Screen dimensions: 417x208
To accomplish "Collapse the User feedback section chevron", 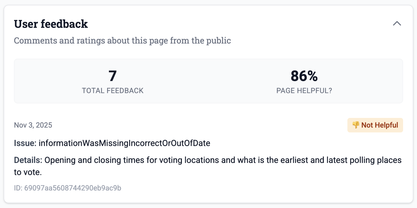I will [x=397, y=24].
